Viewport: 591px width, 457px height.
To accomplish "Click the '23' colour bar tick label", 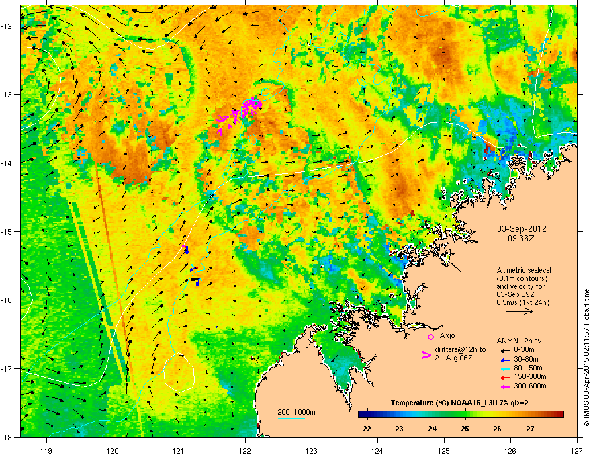I will pos(399,429).
